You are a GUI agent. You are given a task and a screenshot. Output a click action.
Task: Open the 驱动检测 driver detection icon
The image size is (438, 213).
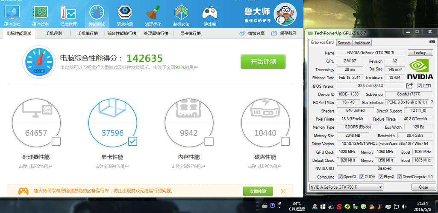[125, 13]
